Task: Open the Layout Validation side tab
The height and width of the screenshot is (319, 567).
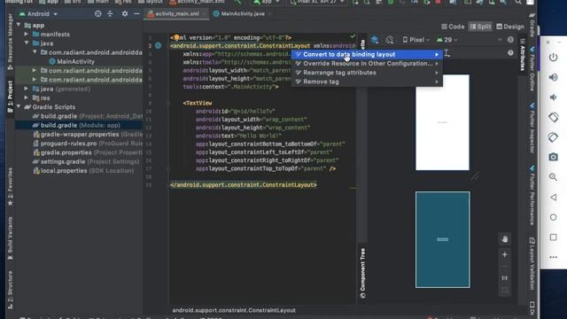Action: (532, 263)
